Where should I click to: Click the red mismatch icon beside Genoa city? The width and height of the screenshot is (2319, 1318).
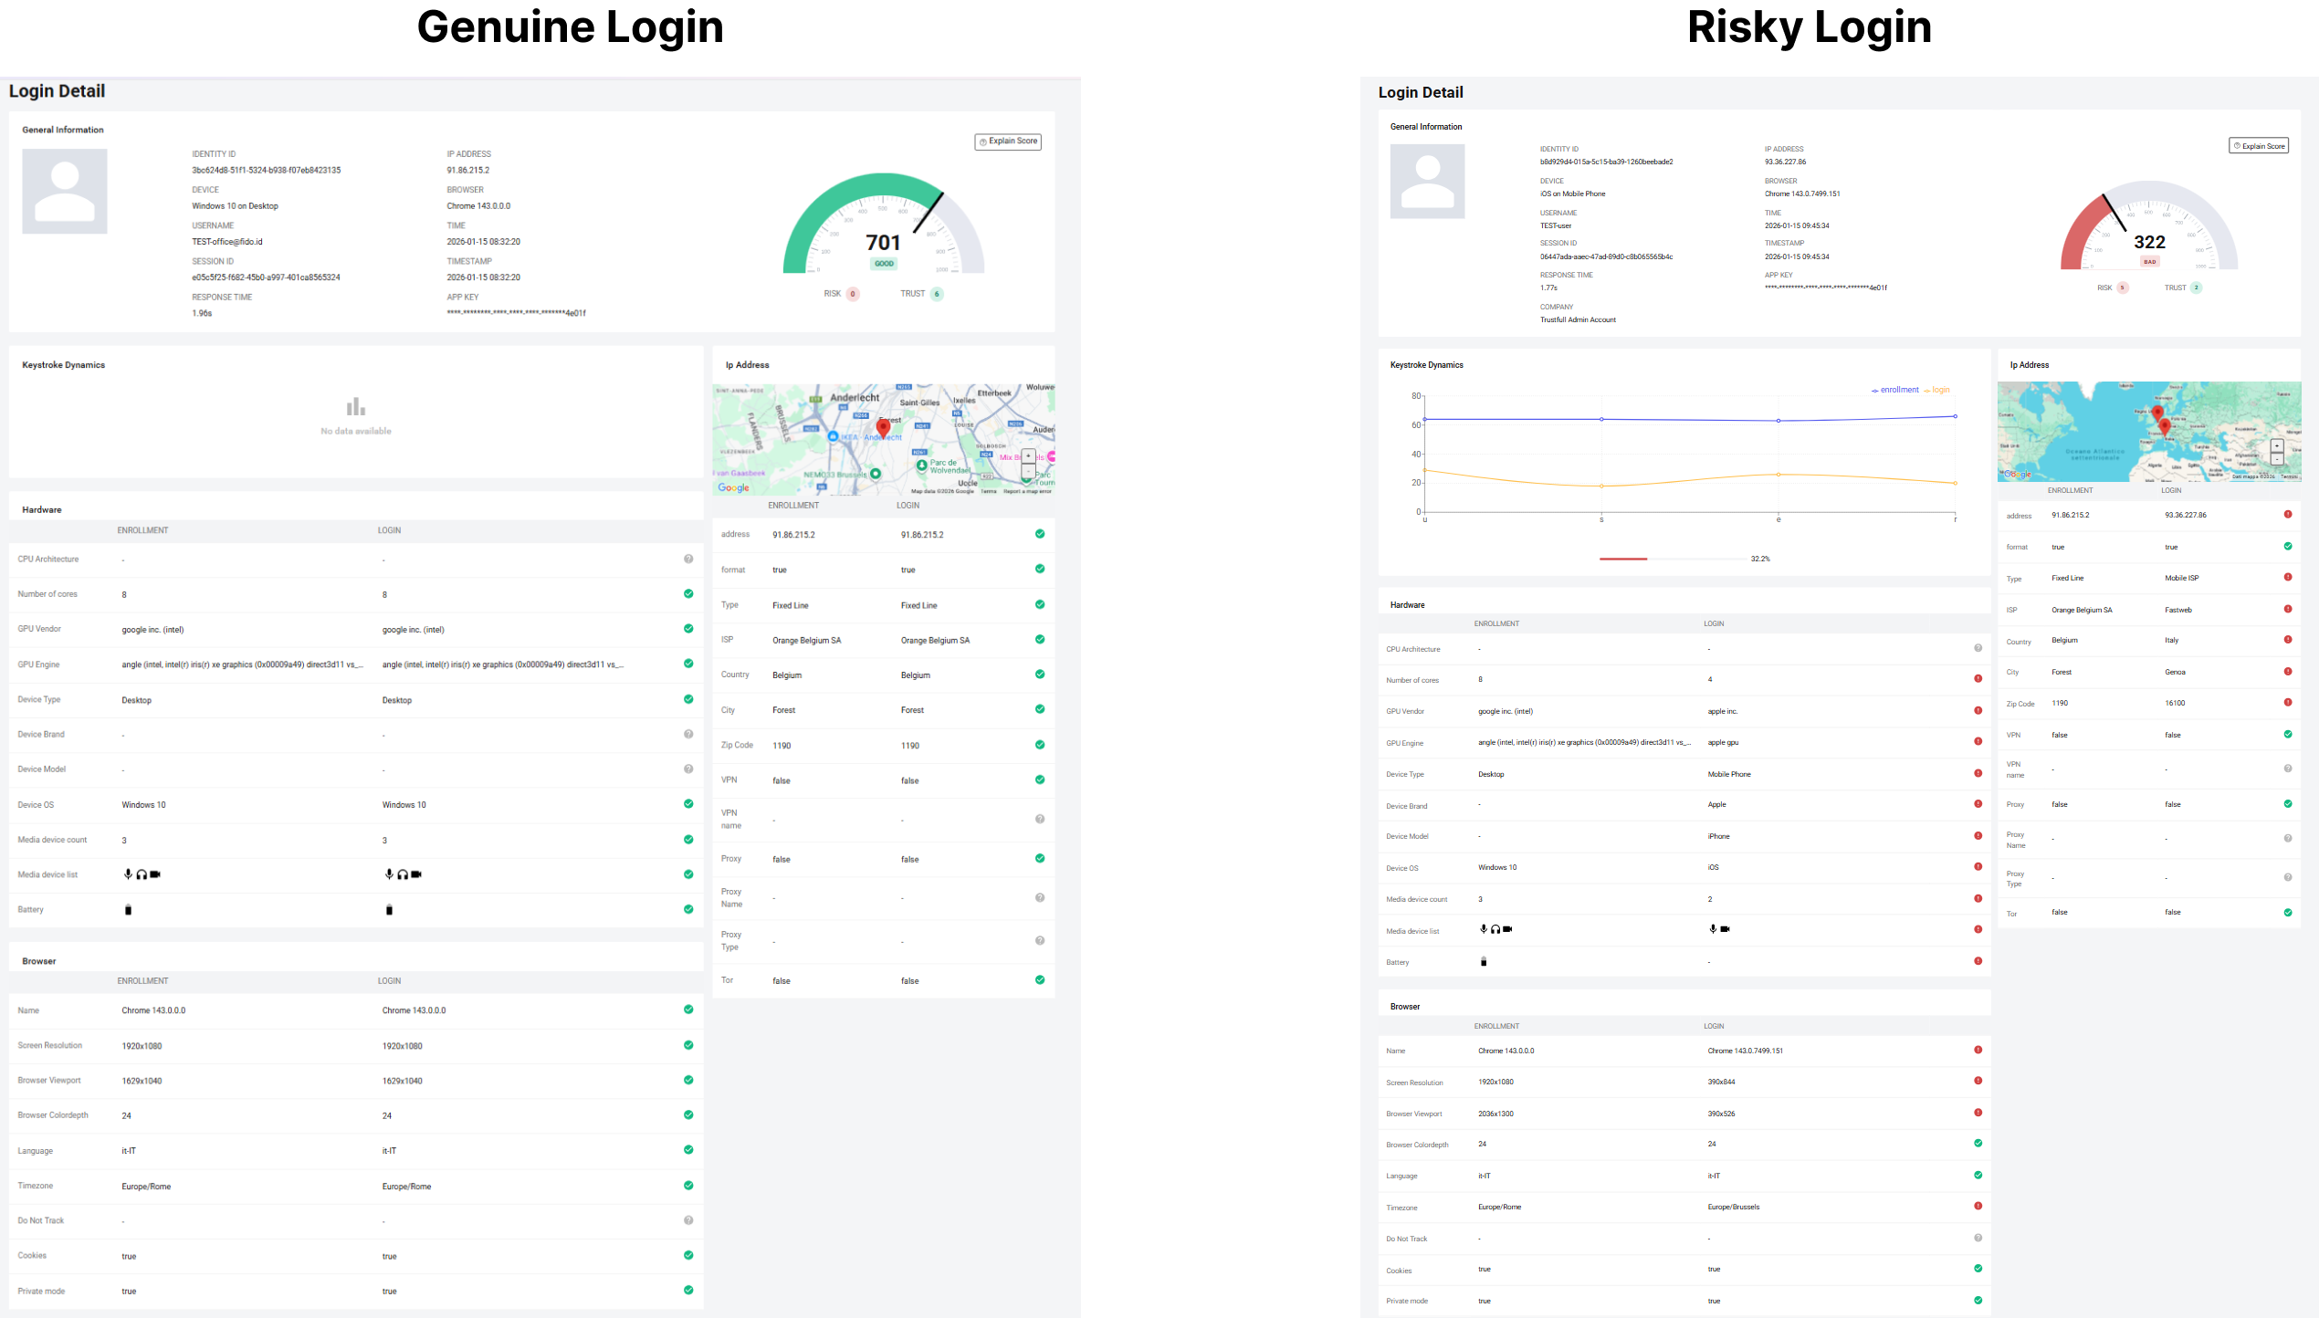tap(2287, 672)
